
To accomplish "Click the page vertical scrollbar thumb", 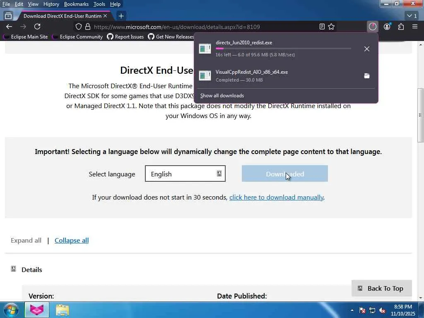I will pyautogui.click(x=420, y=115).
